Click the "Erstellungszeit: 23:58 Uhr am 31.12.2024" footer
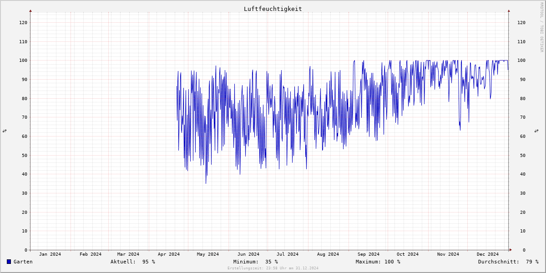The height and width of the screenshot is (273, 546). 273,268
